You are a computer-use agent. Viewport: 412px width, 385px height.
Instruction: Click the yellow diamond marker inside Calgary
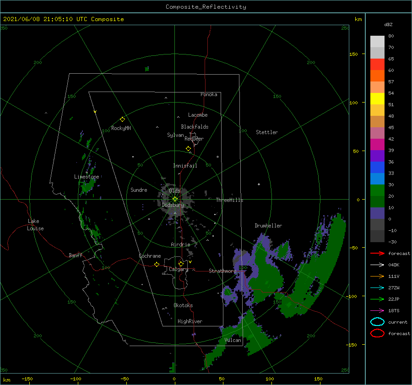coord(181,264)
